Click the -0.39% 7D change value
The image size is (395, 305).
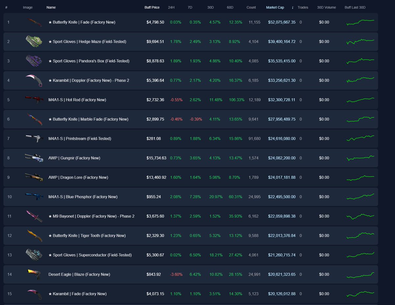196,119
